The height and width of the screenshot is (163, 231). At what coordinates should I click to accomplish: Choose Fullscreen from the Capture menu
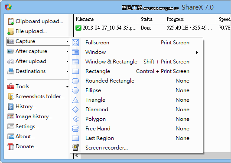[137, 43]
